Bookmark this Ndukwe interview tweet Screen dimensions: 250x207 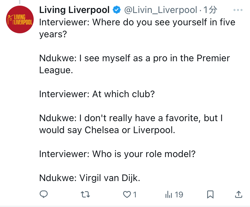[x=210, y=194]
